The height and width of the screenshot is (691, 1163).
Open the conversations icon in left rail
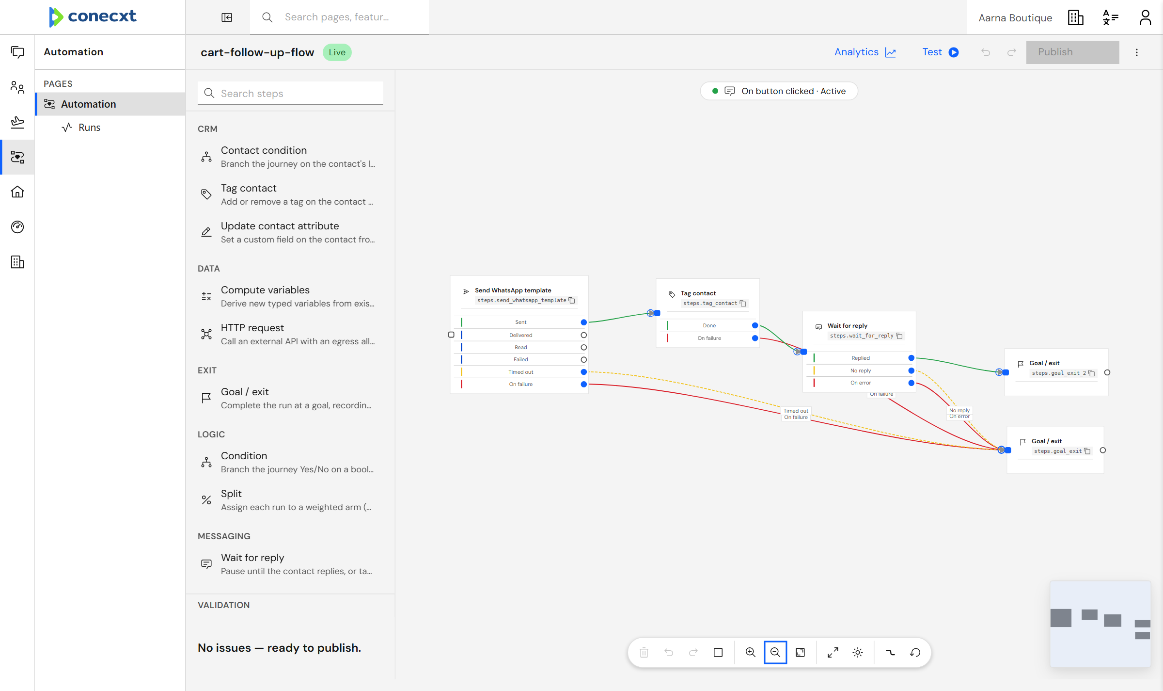point(17,52)
